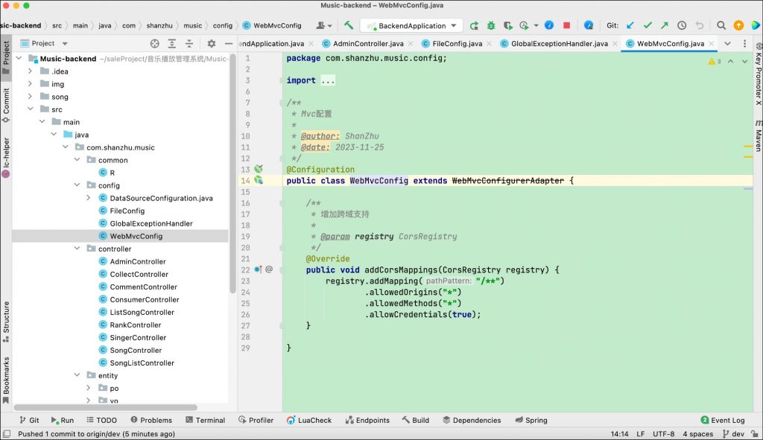Screen dimensions: 763x440
Task: Click Git commit checkmark icon
Action: (x=648, y=25)
